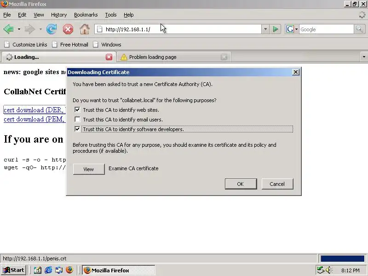Open the Tools menu
Image resolution: width=368 pixels, height=276 pixels.
click(x=111, y=15)
